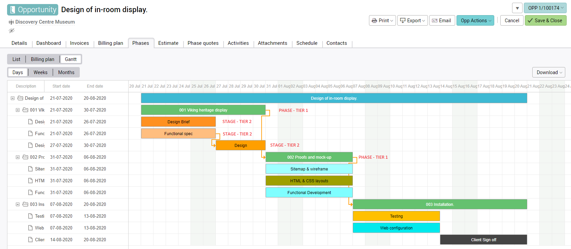Viewport: 571px width, 249px height.
Task: Select the Client Sign off Gantt bar
Action: (x=483, y=240)
